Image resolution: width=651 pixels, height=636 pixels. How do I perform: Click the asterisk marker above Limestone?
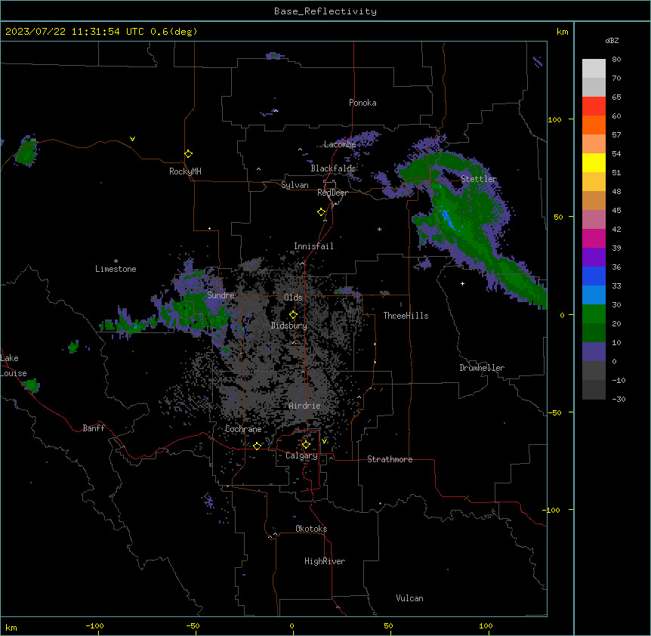pos(116,261)
